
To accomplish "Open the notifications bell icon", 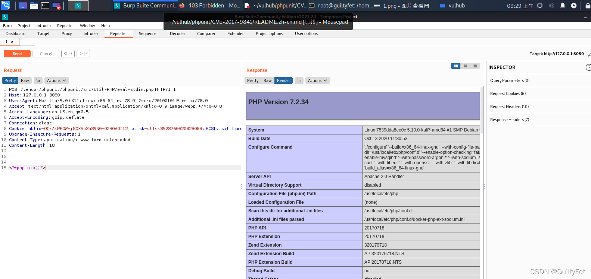I will click(x=563, y=6).
